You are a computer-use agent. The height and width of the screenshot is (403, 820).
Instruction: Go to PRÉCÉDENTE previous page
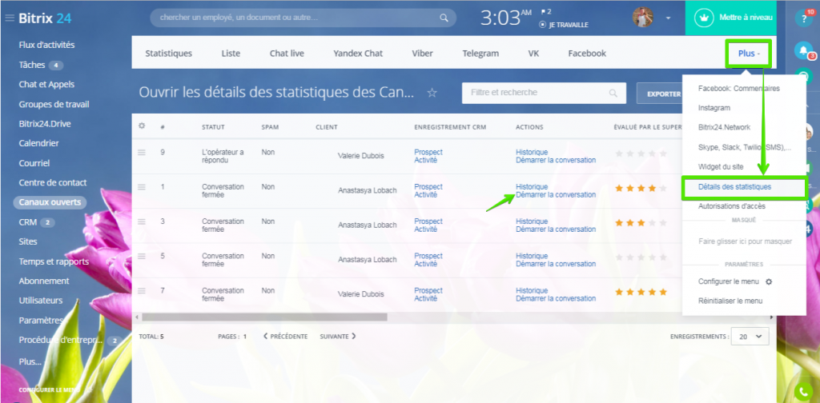pos(286,337)
